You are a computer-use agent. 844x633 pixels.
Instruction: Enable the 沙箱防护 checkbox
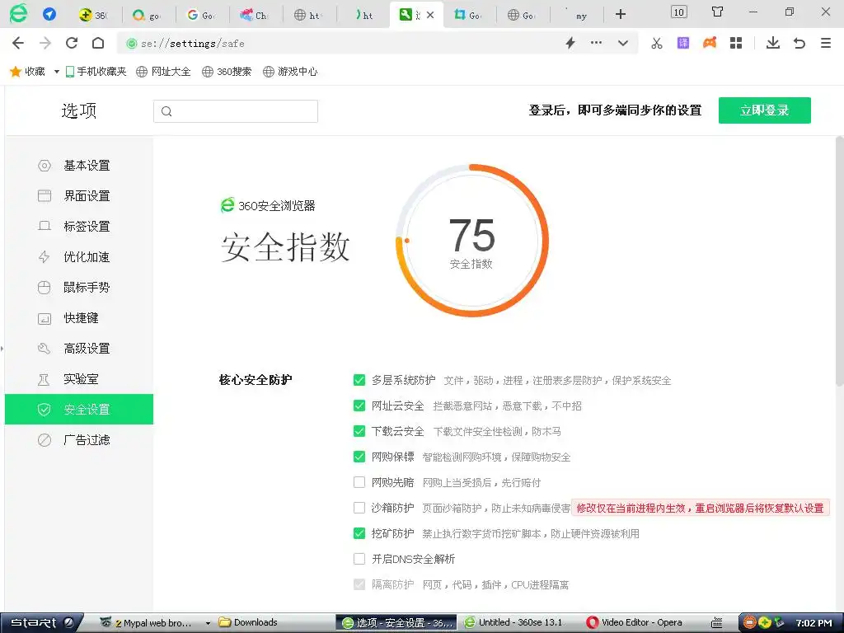click(359, 508)
